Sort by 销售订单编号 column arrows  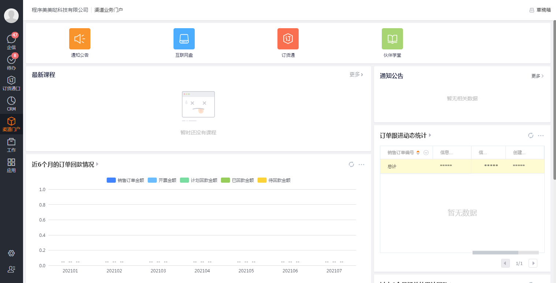[418, 153]
